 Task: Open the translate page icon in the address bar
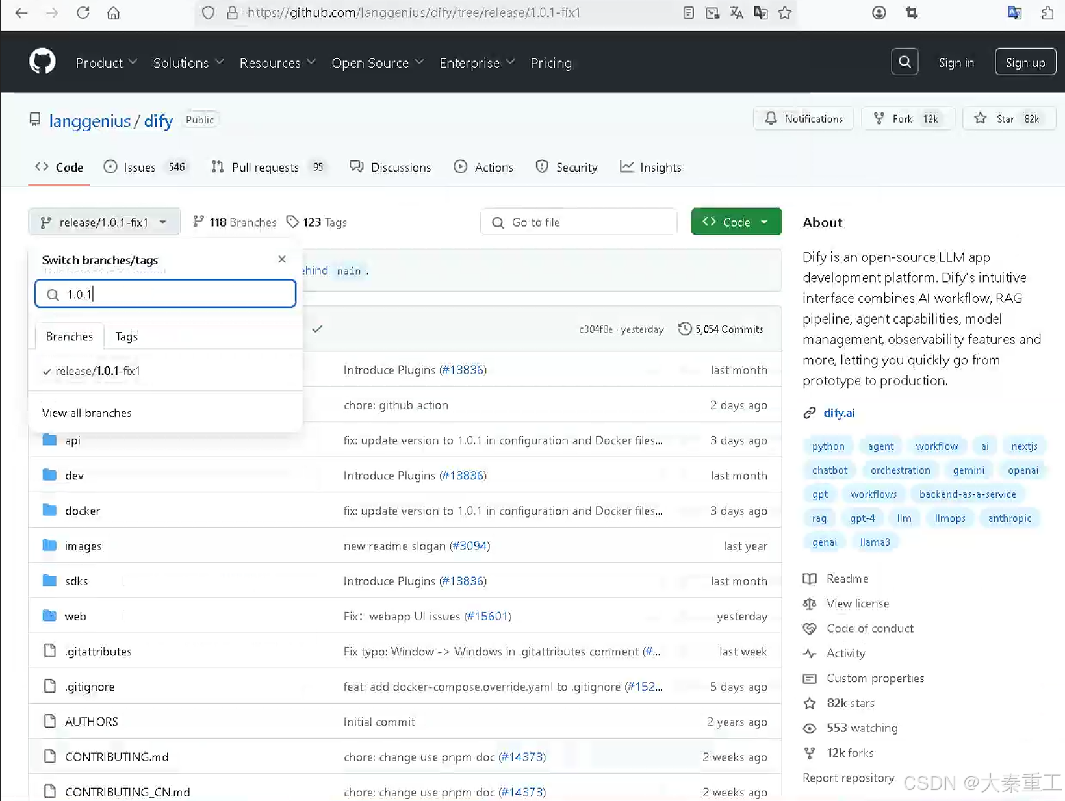point(736,12)
